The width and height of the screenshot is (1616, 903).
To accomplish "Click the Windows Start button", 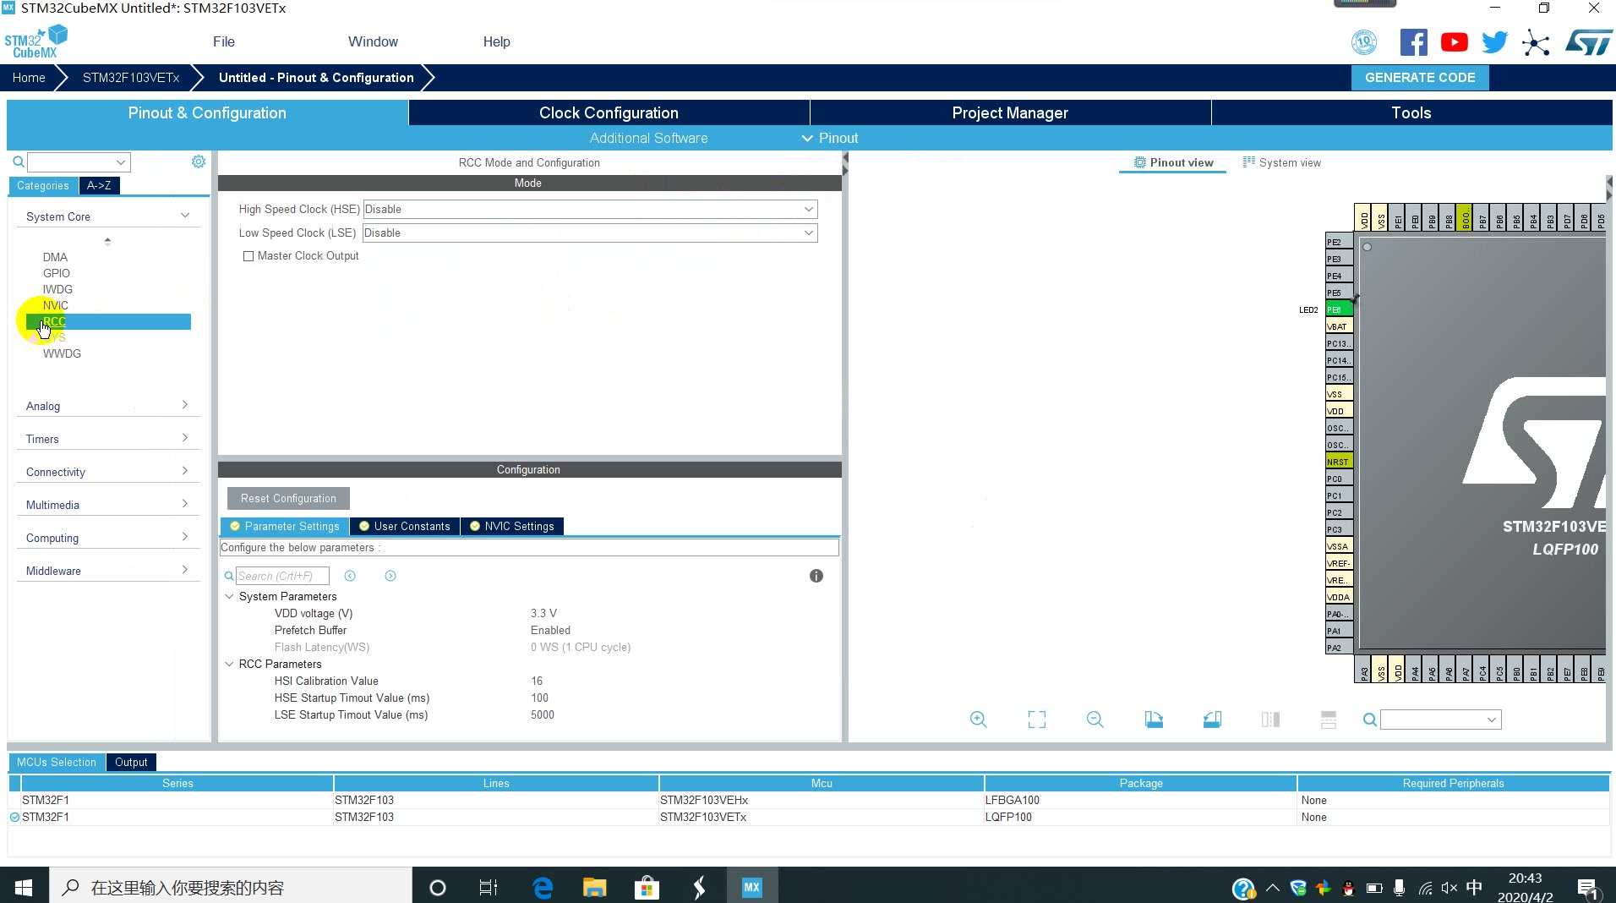I will click(x=24, y=888).
